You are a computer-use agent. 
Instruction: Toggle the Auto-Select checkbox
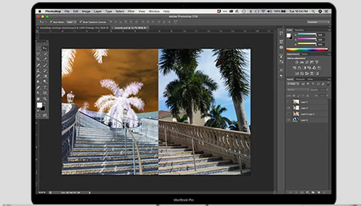click(51, 22)
